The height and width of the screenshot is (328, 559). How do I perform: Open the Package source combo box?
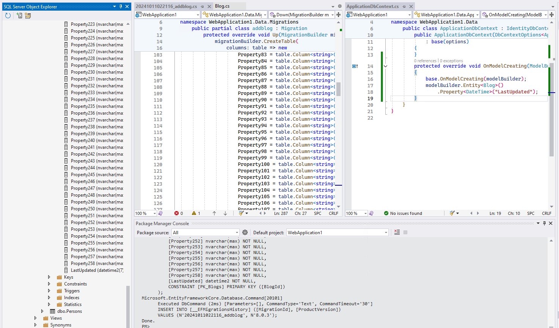(206, 232)
